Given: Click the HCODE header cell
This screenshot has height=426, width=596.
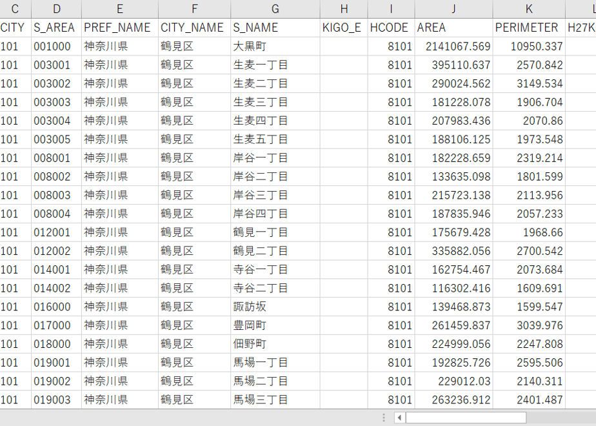Looking at the screenshot, I should [391, 28].
